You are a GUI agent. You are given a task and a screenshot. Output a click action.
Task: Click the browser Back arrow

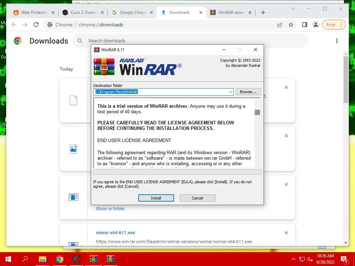click(14, 25)
